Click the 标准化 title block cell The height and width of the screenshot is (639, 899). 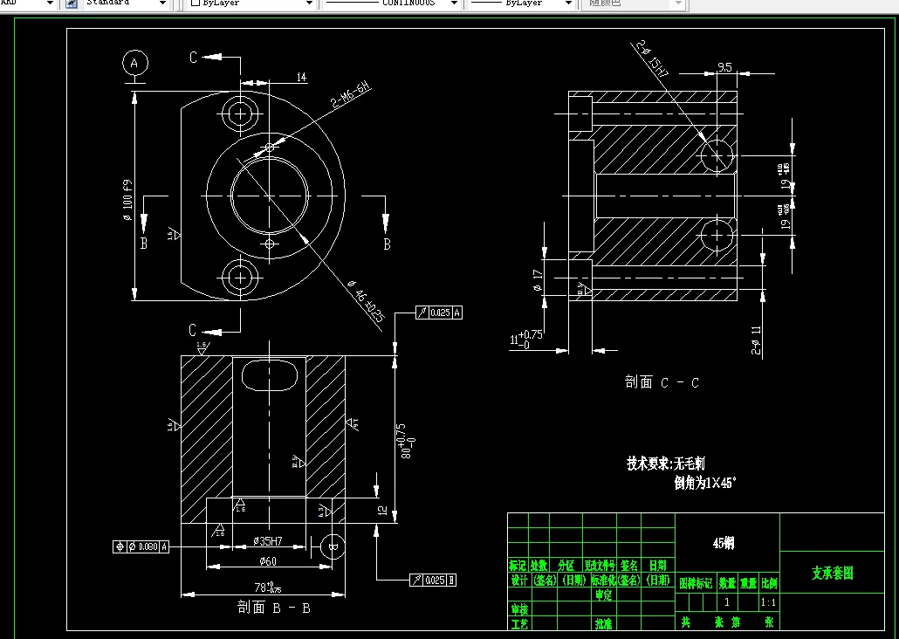click(603, 581)
